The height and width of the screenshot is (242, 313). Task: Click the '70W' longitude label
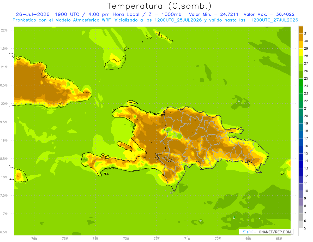click(x=218, y=239)
